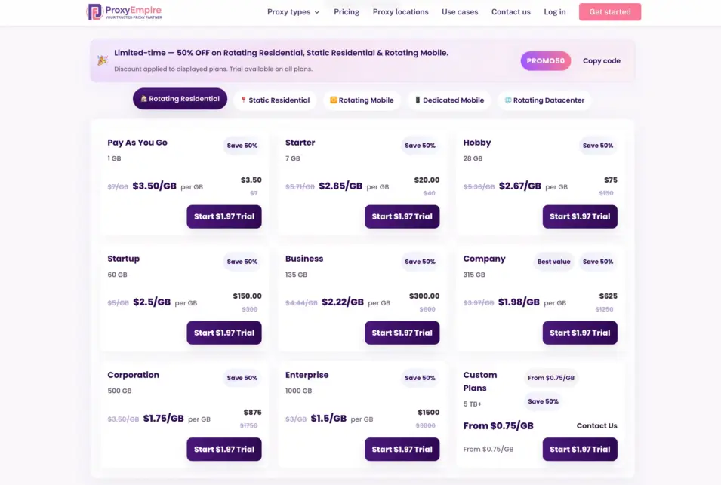Select the Rotating Residential tab
This screenshot has width=721, height=485.
[180, 99]
